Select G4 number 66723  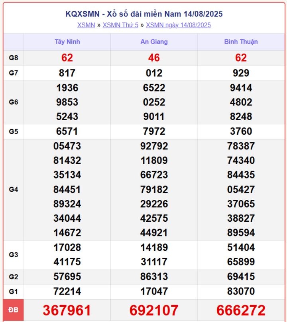(154, 175)
